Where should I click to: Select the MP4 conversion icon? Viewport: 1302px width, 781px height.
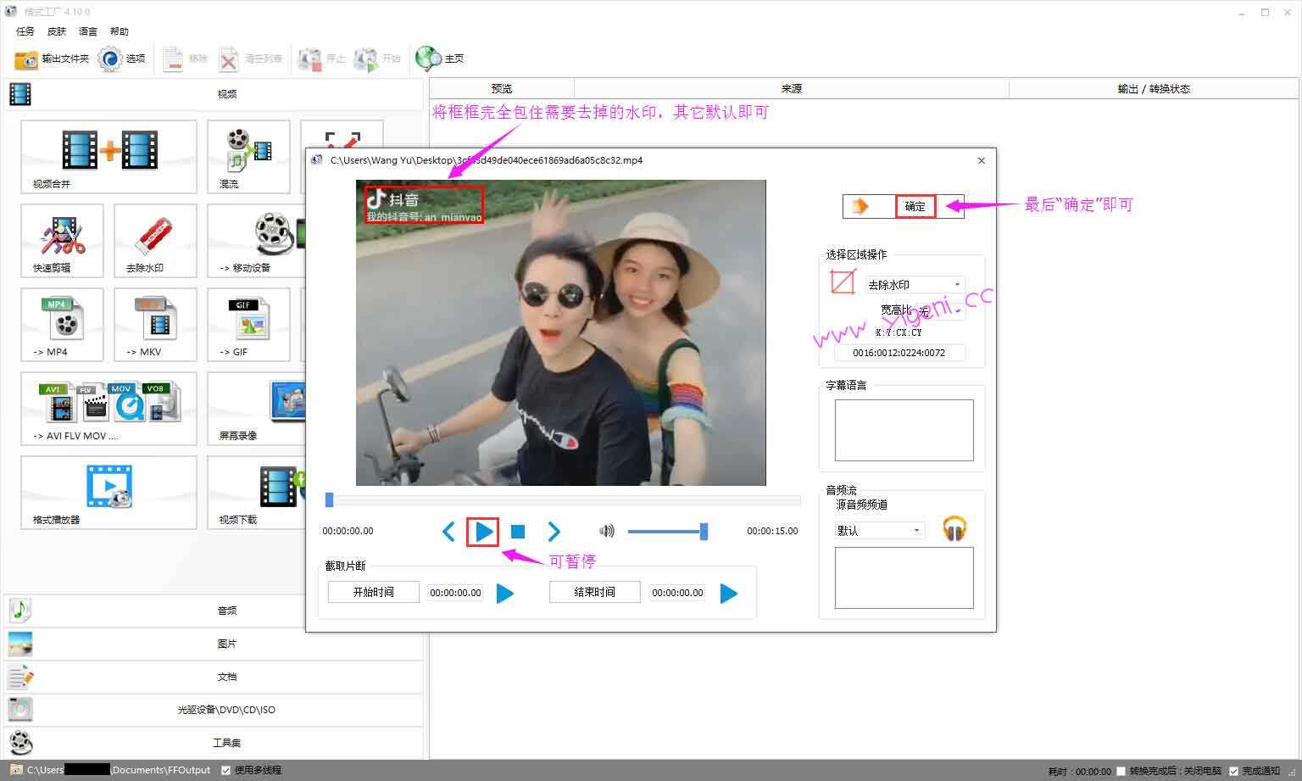click(x=62, y=325)
